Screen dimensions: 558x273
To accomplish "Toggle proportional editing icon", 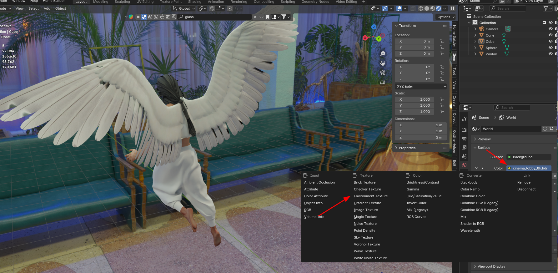I will pos(230,8).
